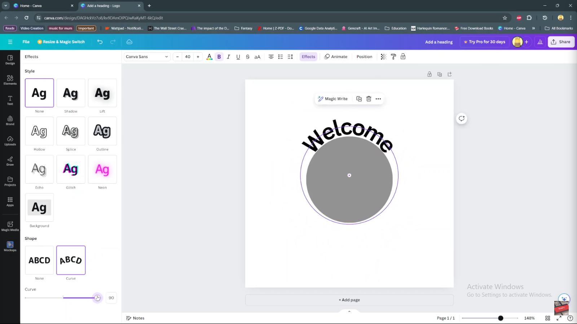Change text alignment

click(271, 57)
